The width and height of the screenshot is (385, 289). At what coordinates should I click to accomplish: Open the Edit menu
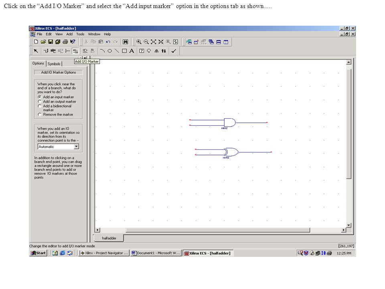point(49,34)
